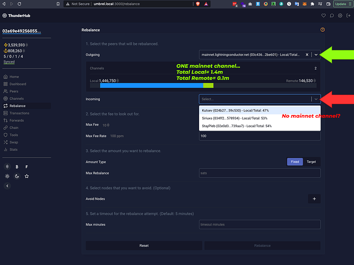
Task: Enable dark theme moon icon
Action: [17, 176]
